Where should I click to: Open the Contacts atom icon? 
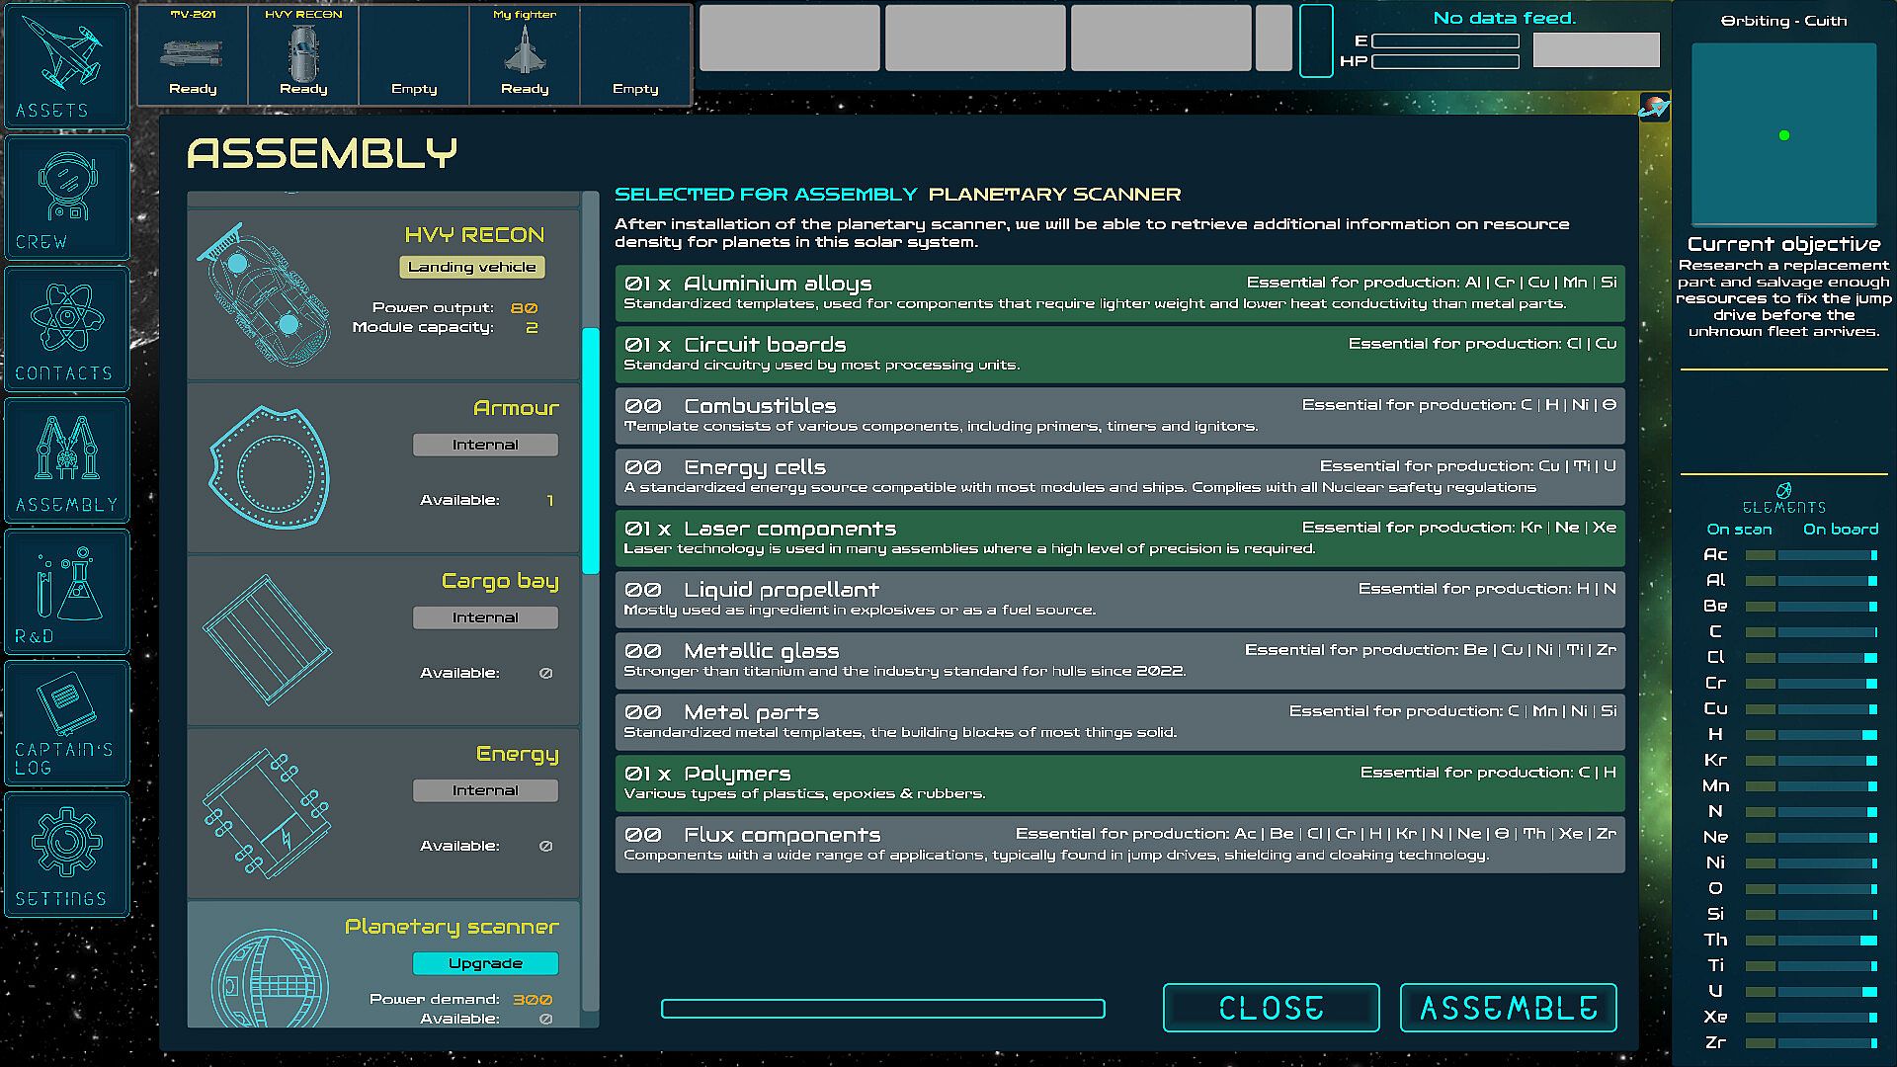66,329
